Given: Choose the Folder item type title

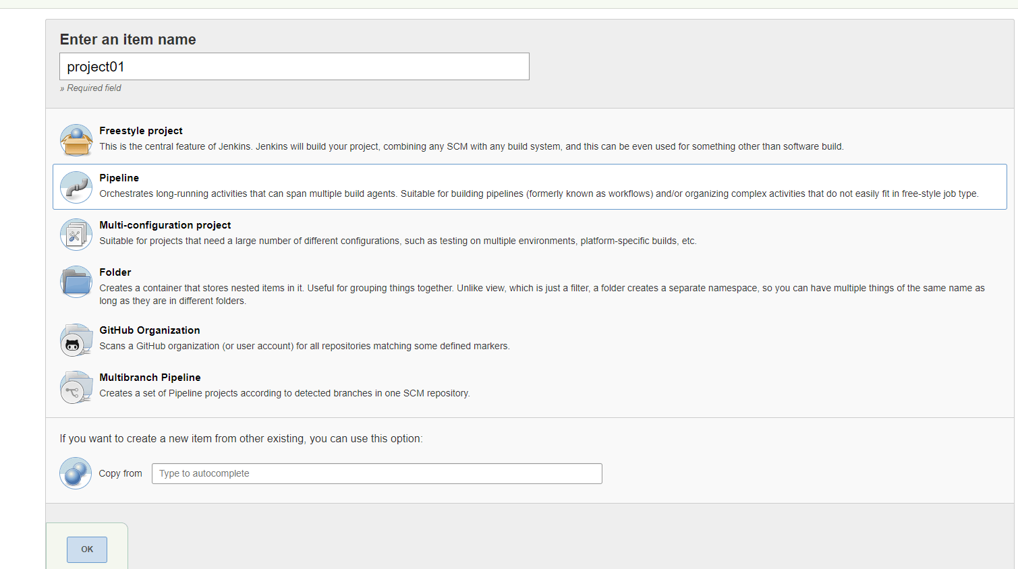Looking at the screenshot, I should coord(115,272).
